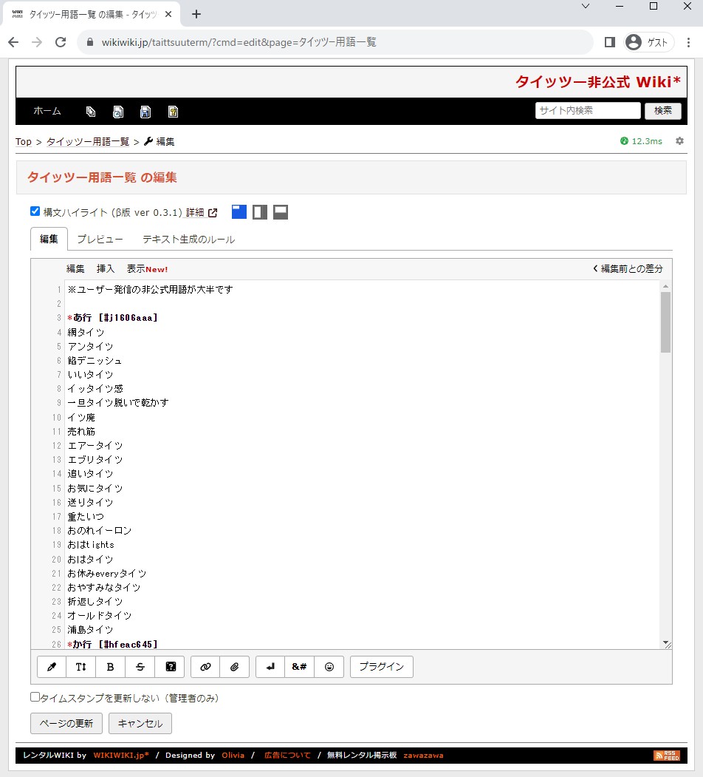703x777 pixels.
Task: Open the 挿入 menu in the editor
Action: click(106, 269)
